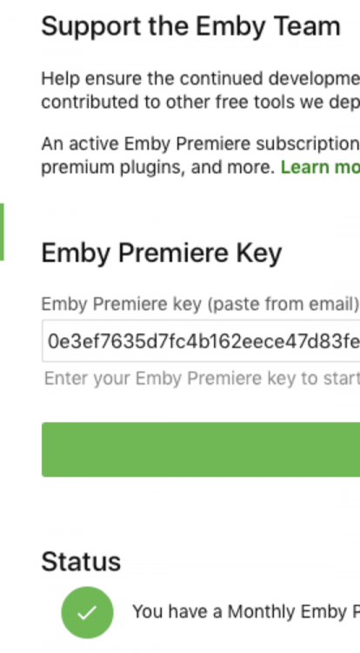Select the Support the Emby Team heading
Image resolution: width=360 pixels, height=653 pixels.
click(190, 26)
